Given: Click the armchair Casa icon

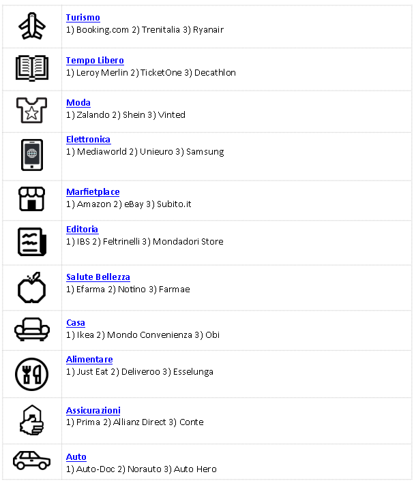Looking at the screenshot, I should [x=32, y=329].
